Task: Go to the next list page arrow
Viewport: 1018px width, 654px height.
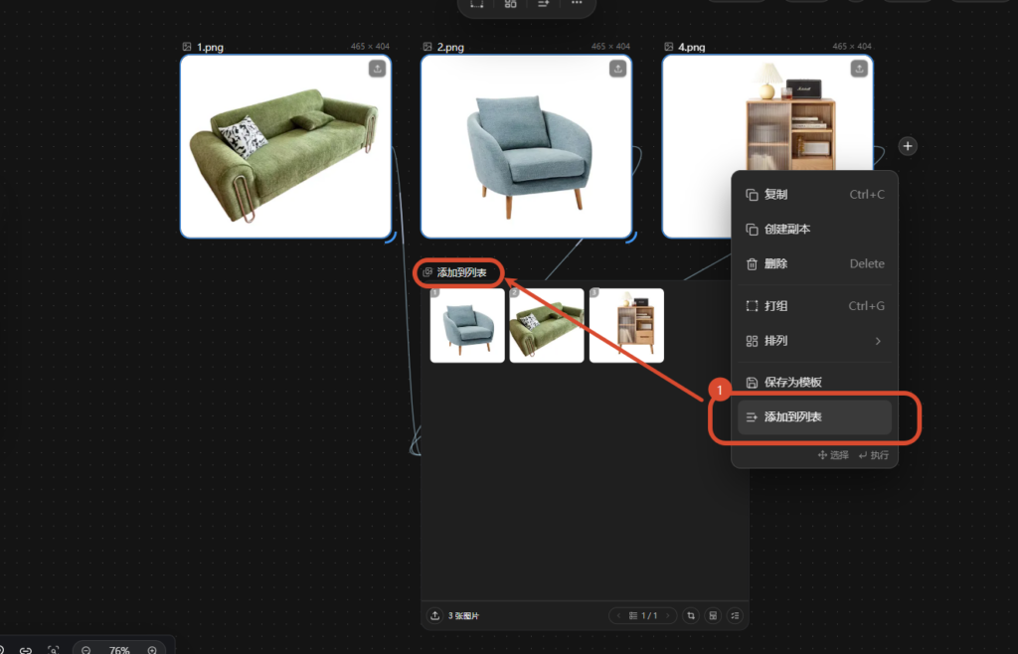Action: tap(667, 615)
